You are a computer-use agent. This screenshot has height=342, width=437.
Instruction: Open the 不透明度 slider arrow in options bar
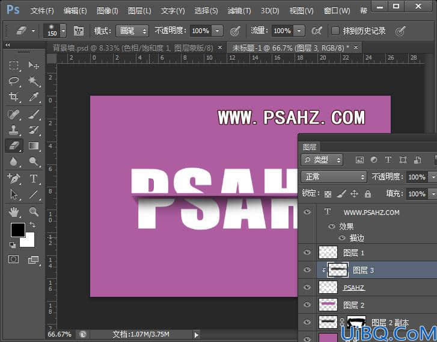click(x=218, y=31)
